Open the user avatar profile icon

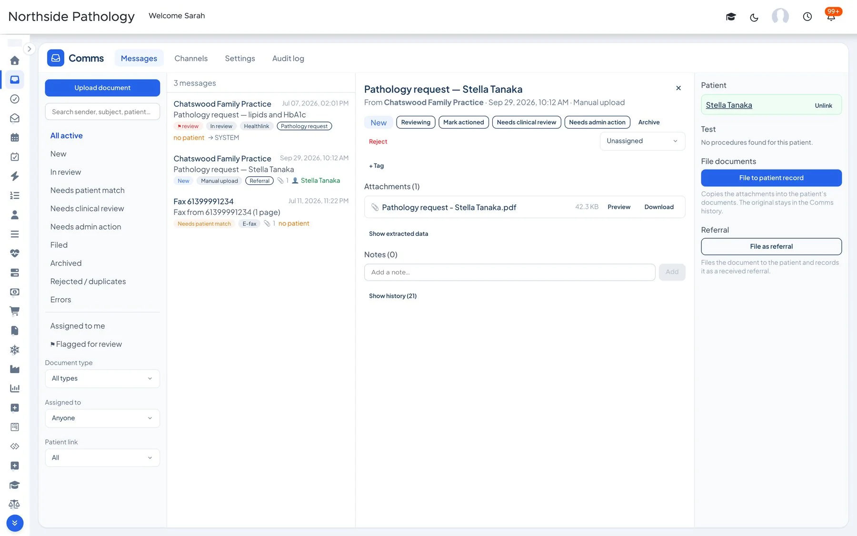pyautogui.click(x=780, y=17)
